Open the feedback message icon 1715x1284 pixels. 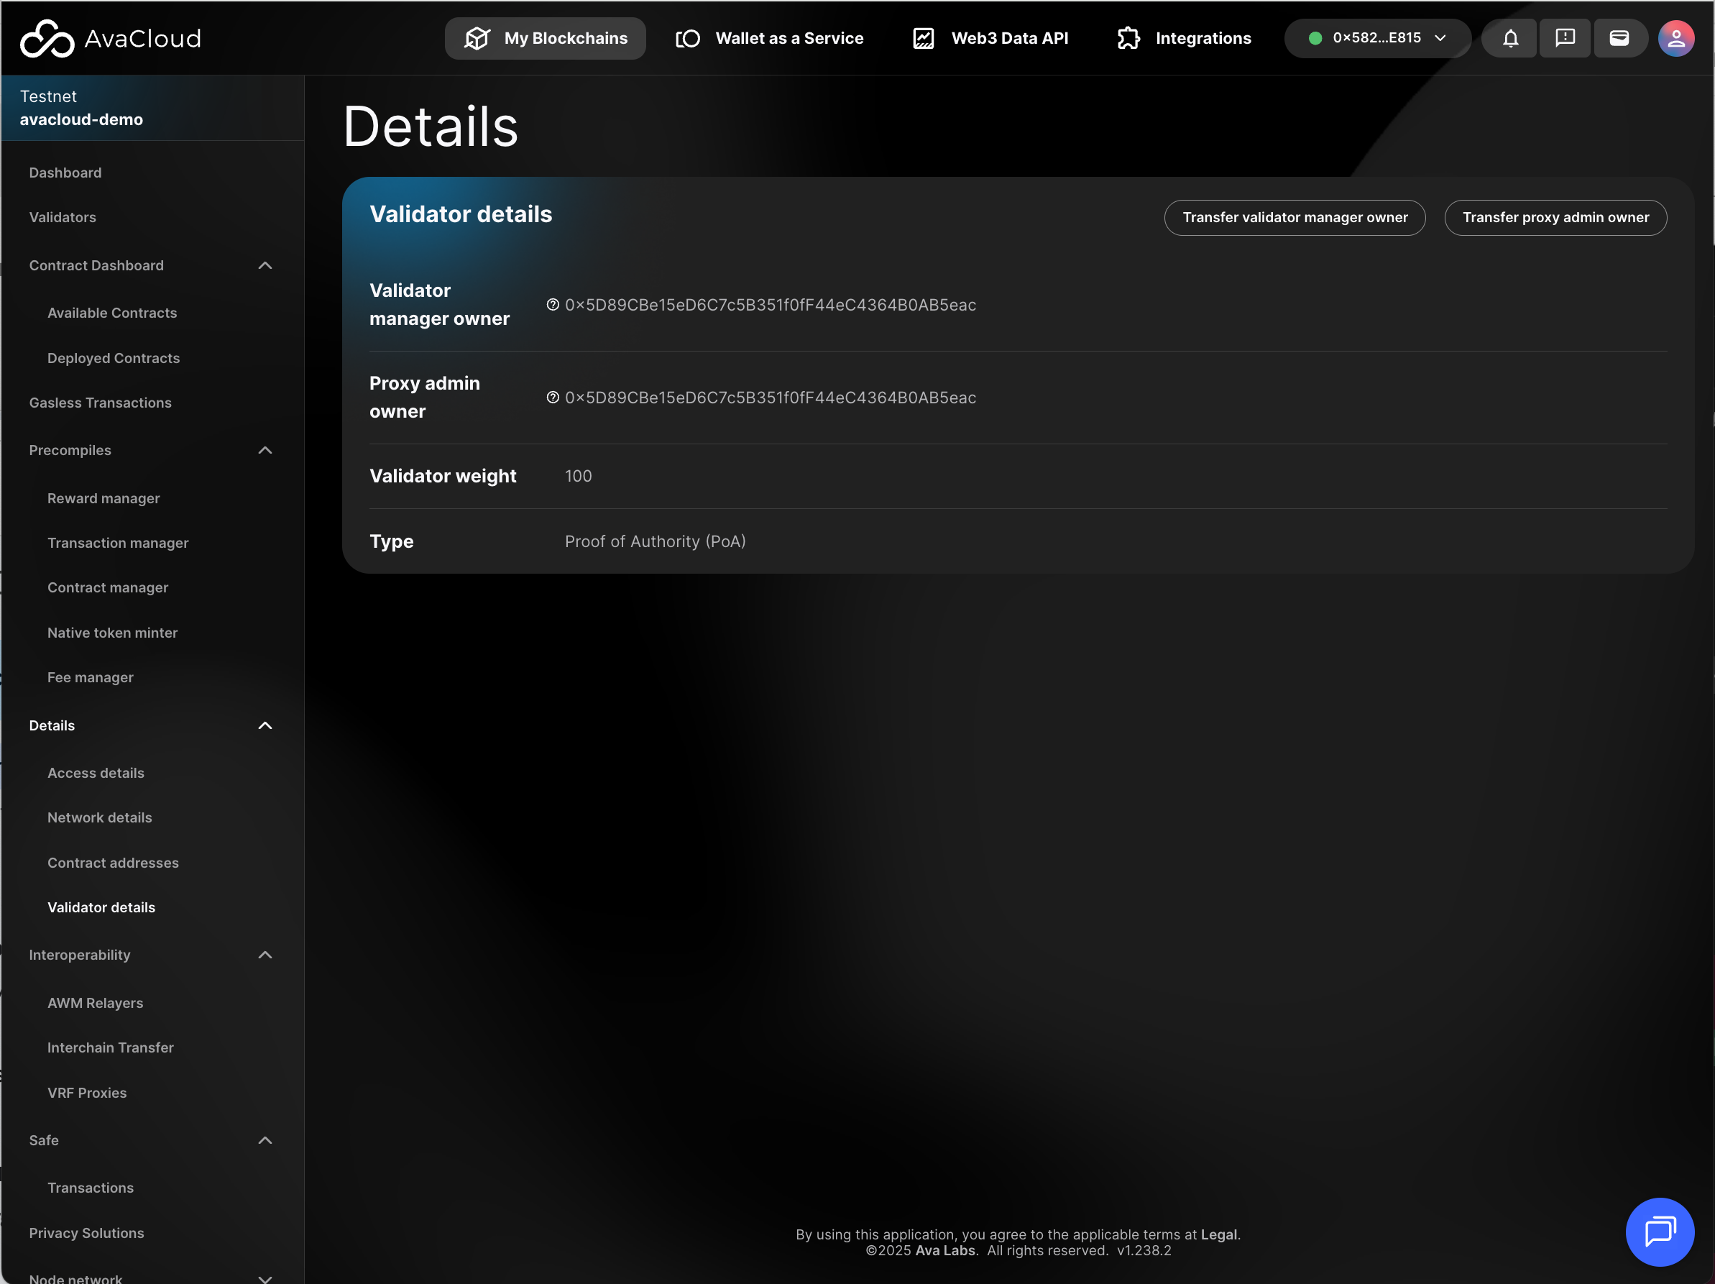point(1565,38)
